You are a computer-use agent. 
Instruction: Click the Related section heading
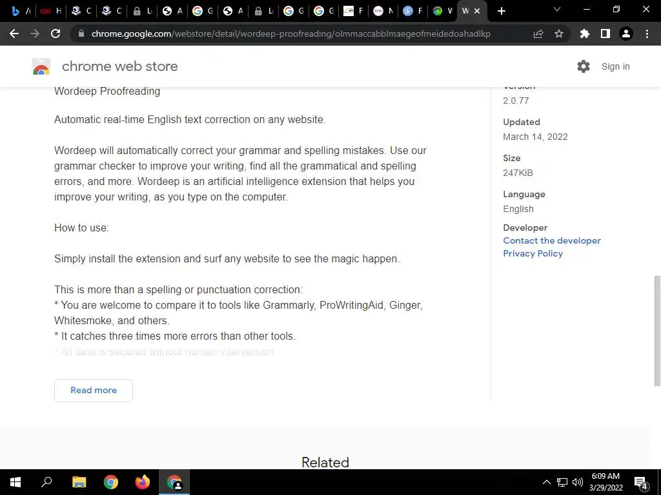pyautogui.click(x=325, y=462)
